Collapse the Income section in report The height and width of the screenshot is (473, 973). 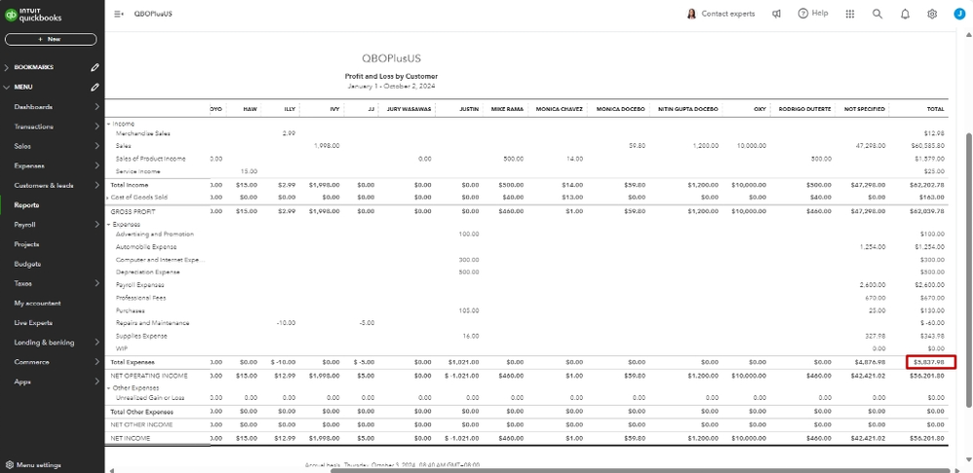[x=108, y=124]
